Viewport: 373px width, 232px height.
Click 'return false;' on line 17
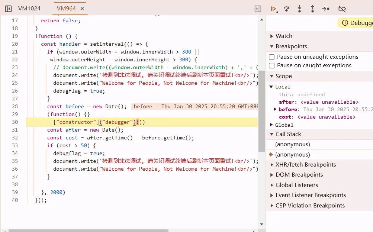[61, 21]
